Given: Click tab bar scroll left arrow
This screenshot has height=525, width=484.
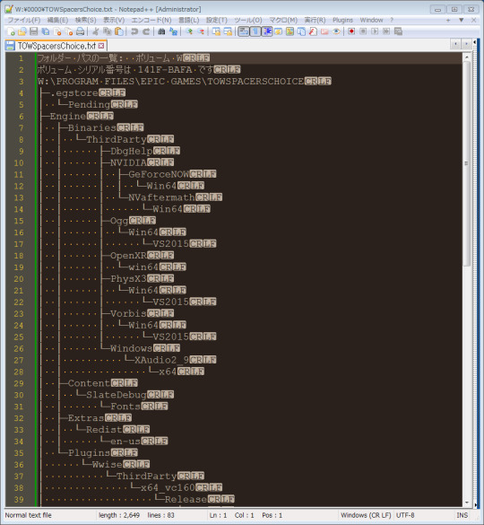Looking at the screenshot, I should (455, 44).
